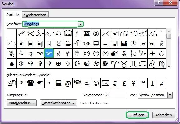Select the hourglass symbol
Screen dimensions: 180x124
(x=58, y=44)
